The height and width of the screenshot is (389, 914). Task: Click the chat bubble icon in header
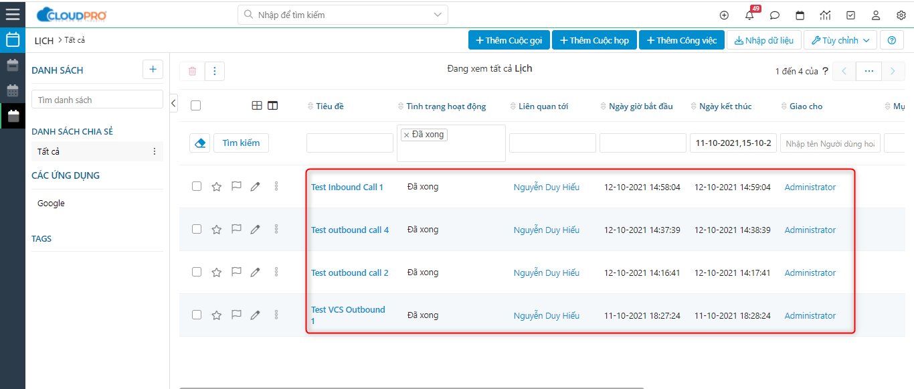coord(775,15)
